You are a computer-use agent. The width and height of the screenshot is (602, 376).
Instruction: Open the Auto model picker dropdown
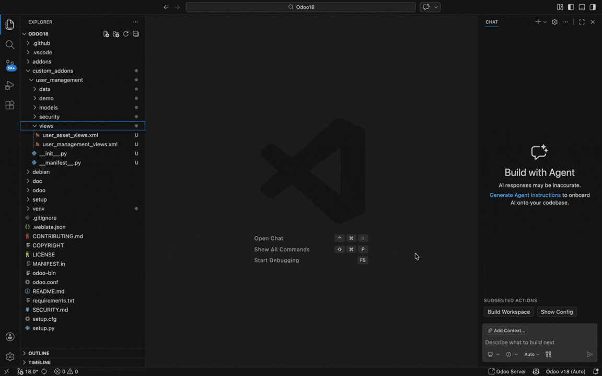coord(532,355)
